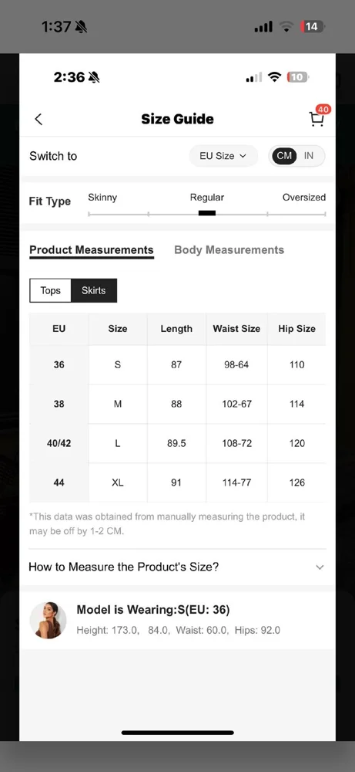The width and height of the screenshot is (355, 772).
Task: Tap the model's profile photo thumbnail
Action: (48, 621)
